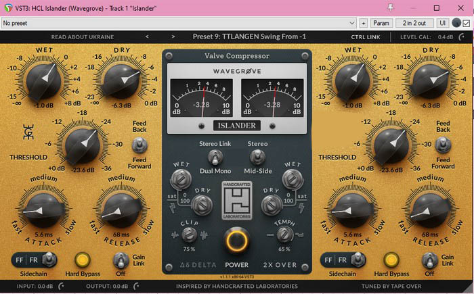Click the LEVEL CAL 0.4 dB value
474x294 pixels.
point(446,37)
